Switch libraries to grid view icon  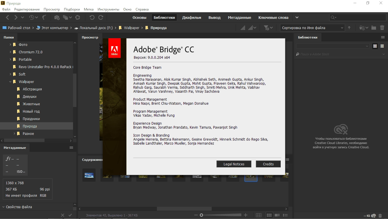[375, 46]
